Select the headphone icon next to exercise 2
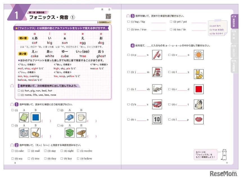Image resolution: width=241 pixels, height=180 pixels. pyautogui.click(x=12, y=145)
